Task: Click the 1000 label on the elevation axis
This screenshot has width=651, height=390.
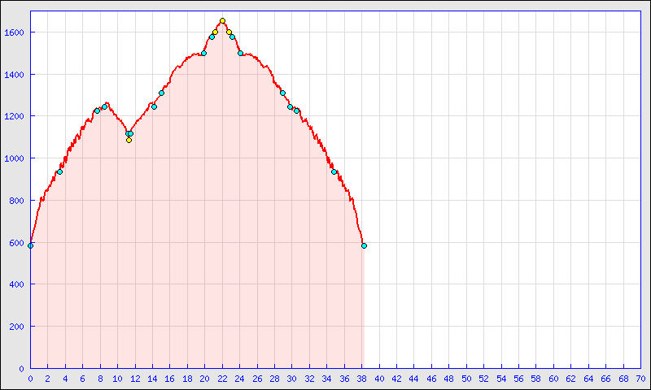Action: coord(14,158)
